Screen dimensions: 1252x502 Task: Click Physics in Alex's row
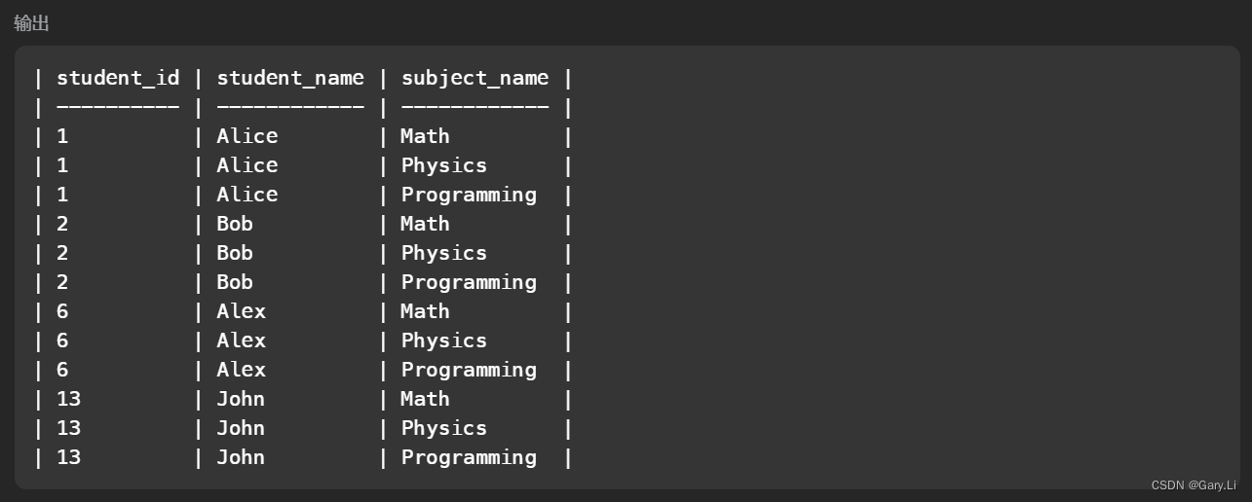[x=444, y=341]
